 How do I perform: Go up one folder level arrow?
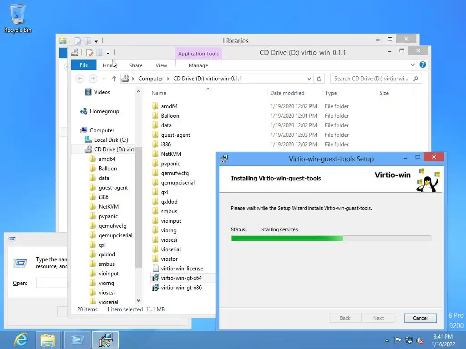(114, 79)
